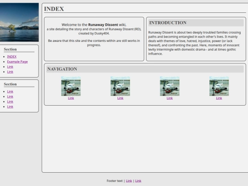248x186 pixels.
Task: Click the first footer Link after Footer text
Action: [x=129, y=181]
